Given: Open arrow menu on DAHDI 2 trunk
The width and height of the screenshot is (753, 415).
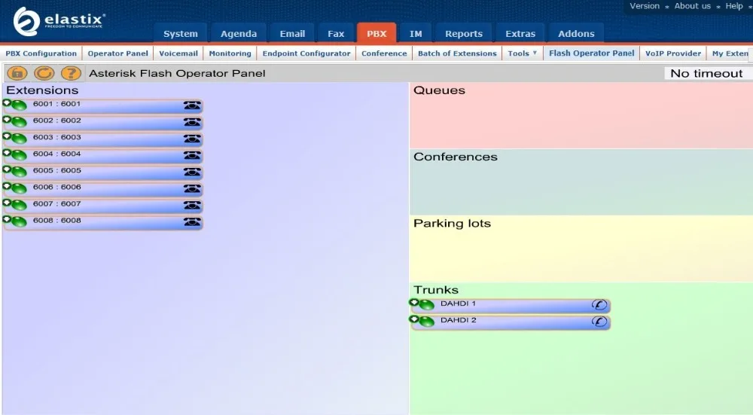Looking at the screenshot, I should tap(414, 319).
